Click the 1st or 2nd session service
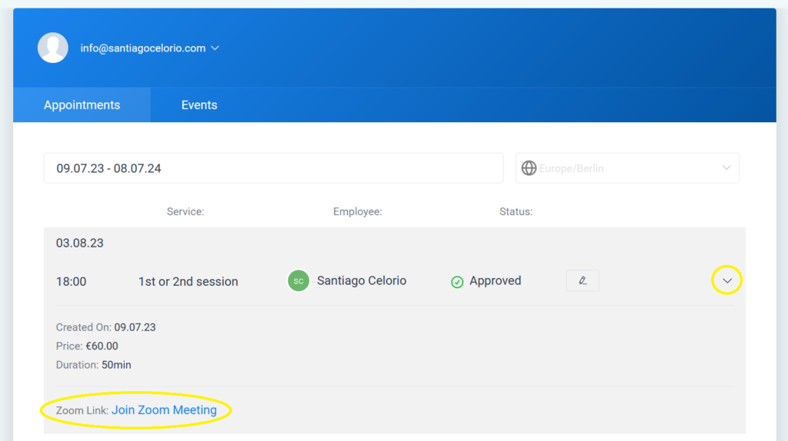Screen dimensions: 788x441 point(188,281)
